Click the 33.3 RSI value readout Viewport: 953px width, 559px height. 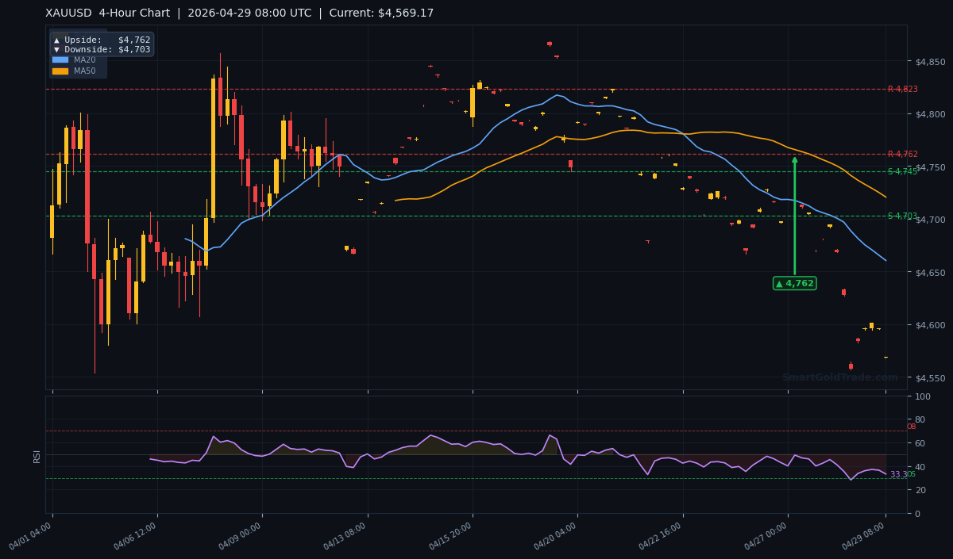coord(900,473)
